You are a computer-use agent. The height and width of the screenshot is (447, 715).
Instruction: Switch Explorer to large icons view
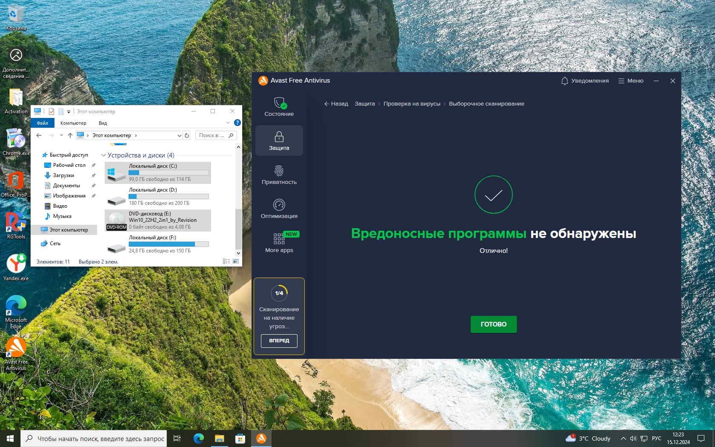[236, 261]
